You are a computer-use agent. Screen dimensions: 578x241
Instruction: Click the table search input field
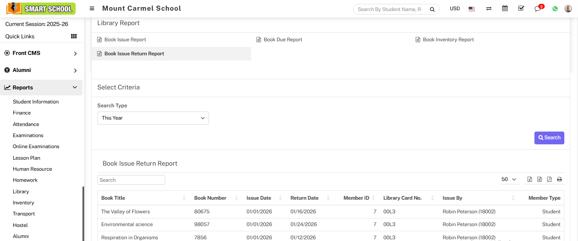click(x=131, y=180)
